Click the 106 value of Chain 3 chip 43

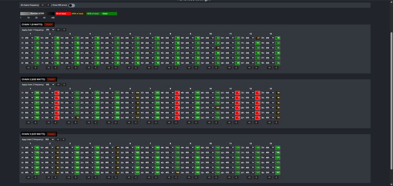[x=177, y=173]
